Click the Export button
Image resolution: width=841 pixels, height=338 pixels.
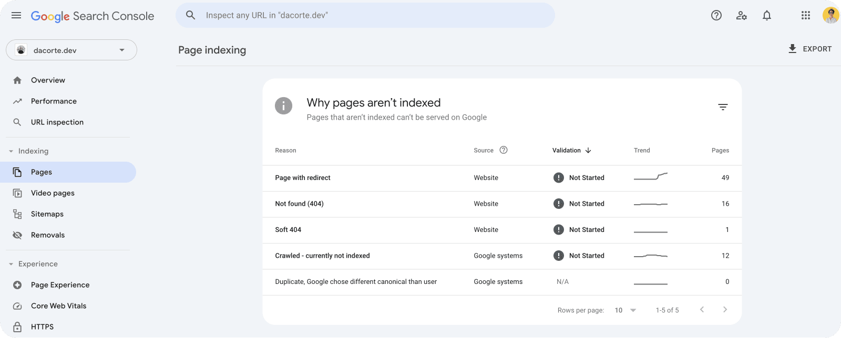tap(809, 49)
